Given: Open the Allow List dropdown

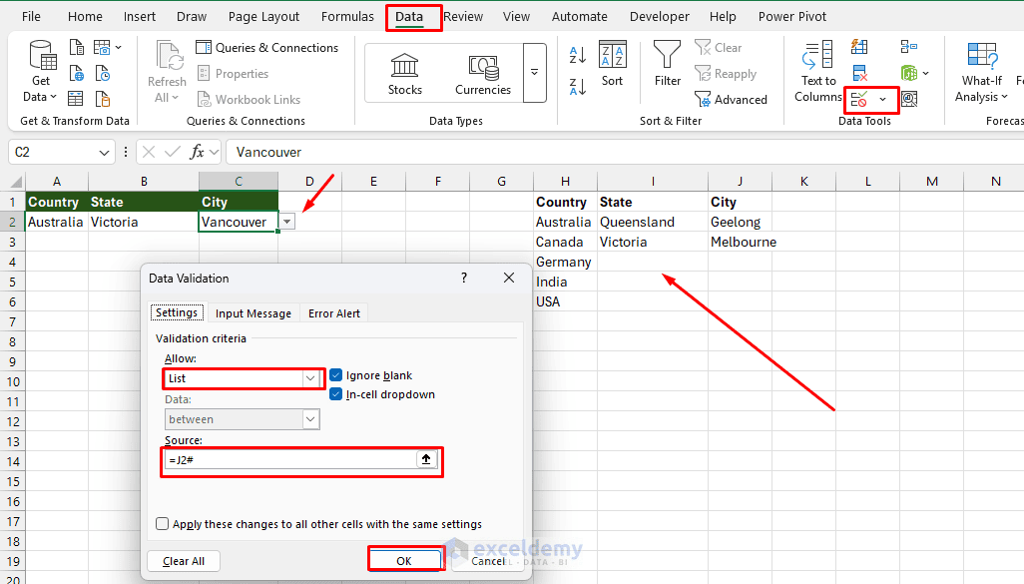Looking at the screenshot, I should click(x=310, y=378).
